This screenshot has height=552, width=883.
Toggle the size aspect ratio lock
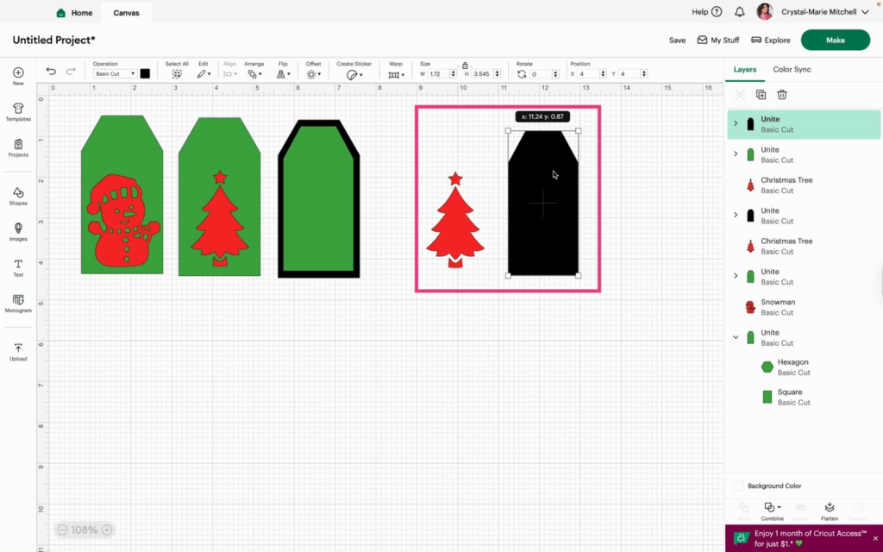click(465, 66)
